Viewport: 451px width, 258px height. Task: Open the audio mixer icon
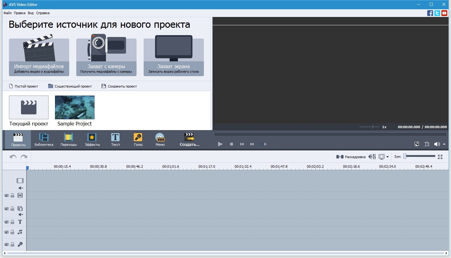(x=372, y=157)
